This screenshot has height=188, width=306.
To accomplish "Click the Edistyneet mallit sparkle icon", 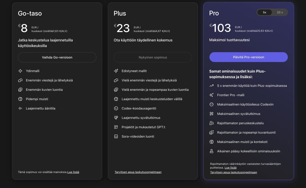I will pyautogui.click(x=117, y=71).
